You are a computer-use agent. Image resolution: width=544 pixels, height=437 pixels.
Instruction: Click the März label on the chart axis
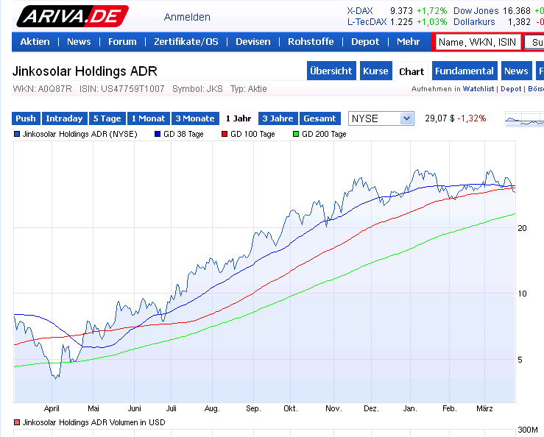coord(484,408)
